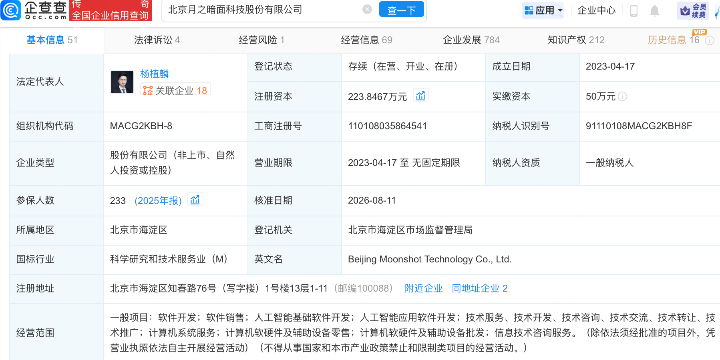Click the 附近企业 link
The image size is (720, 360).
424,288
